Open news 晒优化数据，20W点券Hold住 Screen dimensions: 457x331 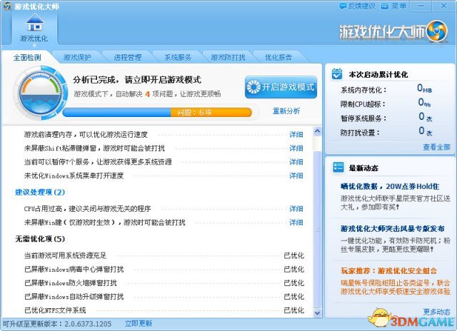(390, 186)
